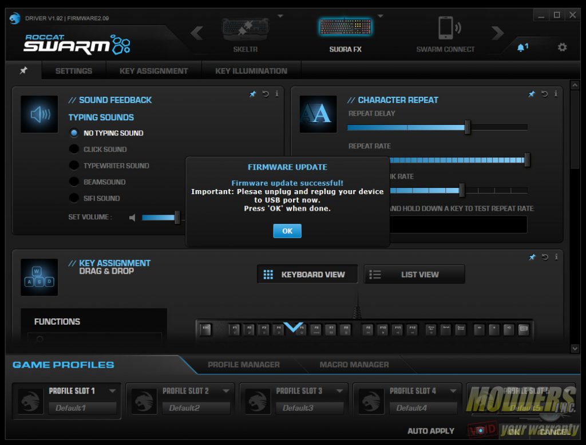
Task: Select the Typewriter Sound option
Action: (74, 166)
